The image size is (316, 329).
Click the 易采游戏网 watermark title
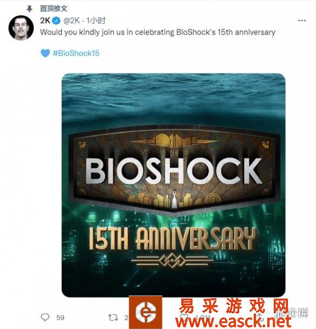234,306
